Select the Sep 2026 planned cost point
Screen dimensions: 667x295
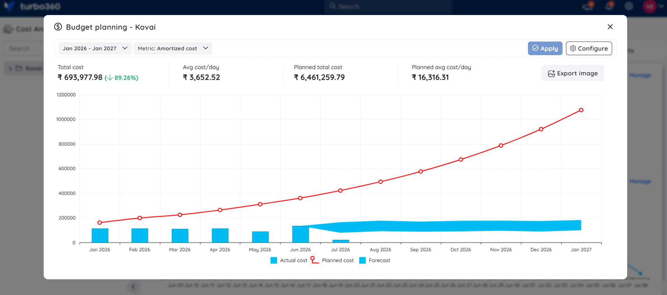click(421, 171)
